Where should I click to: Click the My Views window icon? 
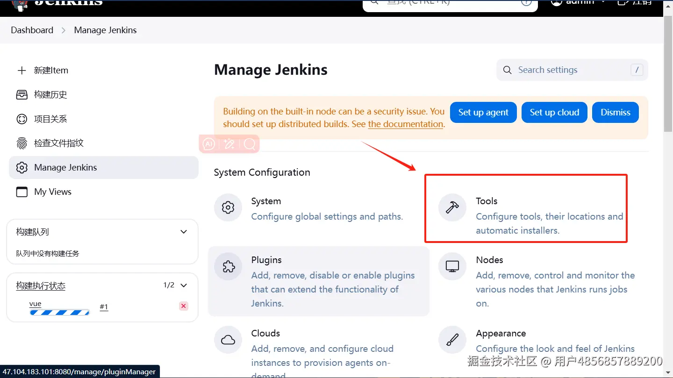tap(21, 192)
